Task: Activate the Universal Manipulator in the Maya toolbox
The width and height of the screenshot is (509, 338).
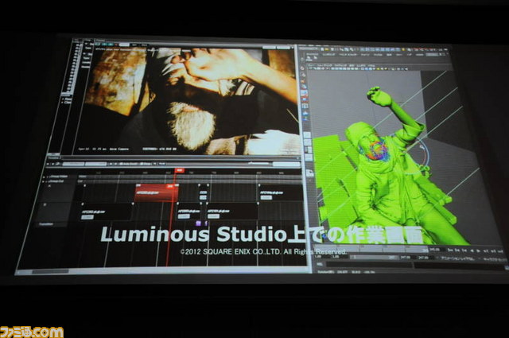Action: 305,107
